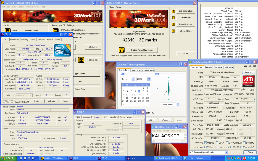Click the Show Details button
Screen dimensions: 258x161
186,31
